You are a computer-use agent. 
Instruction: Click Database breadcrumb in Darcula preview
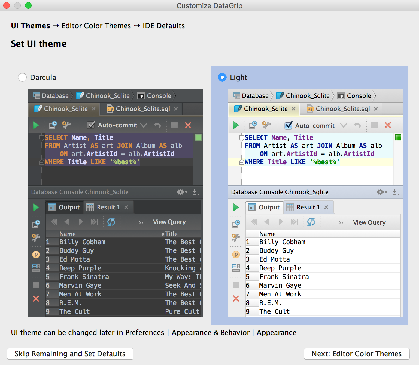coord(51,96)
